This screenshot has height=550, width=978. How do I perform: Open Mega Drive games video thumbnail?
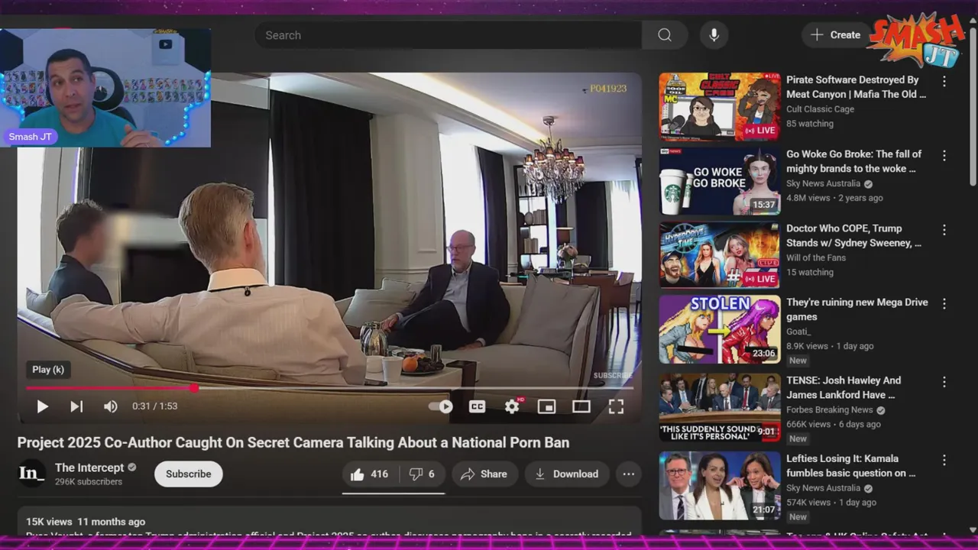(720, 329)
